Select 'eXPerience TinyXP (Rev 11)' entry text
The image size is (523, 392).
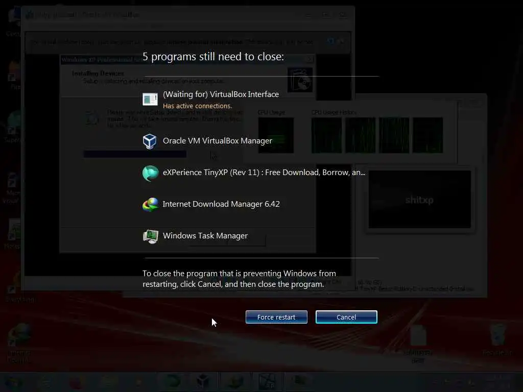[264, 173]
